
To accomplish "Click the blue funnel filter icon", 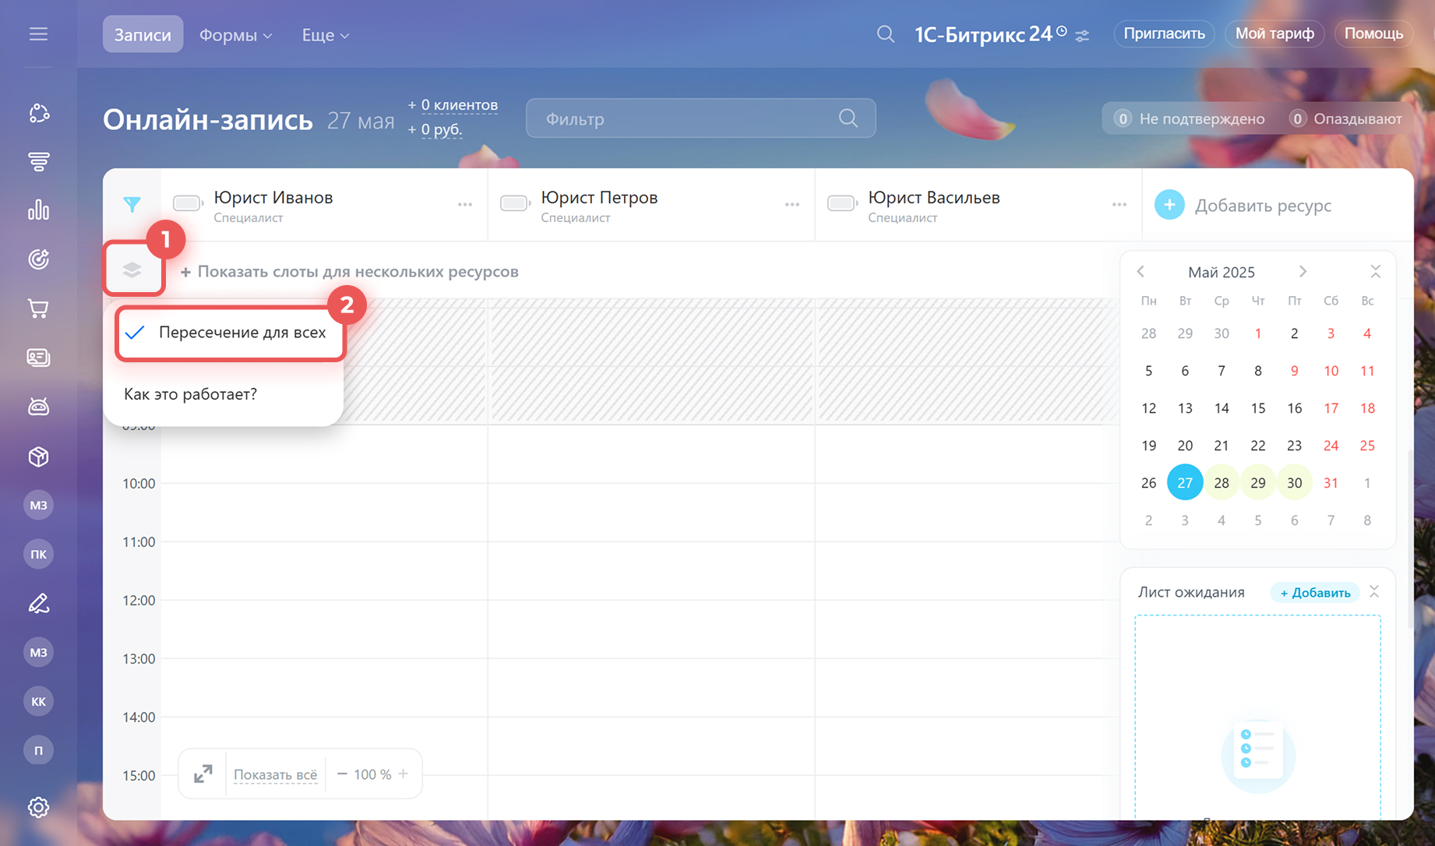I will pos(132,204).
